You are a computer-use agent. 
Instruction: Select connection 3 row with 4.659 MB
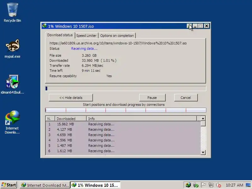click(x=123, y=135)
